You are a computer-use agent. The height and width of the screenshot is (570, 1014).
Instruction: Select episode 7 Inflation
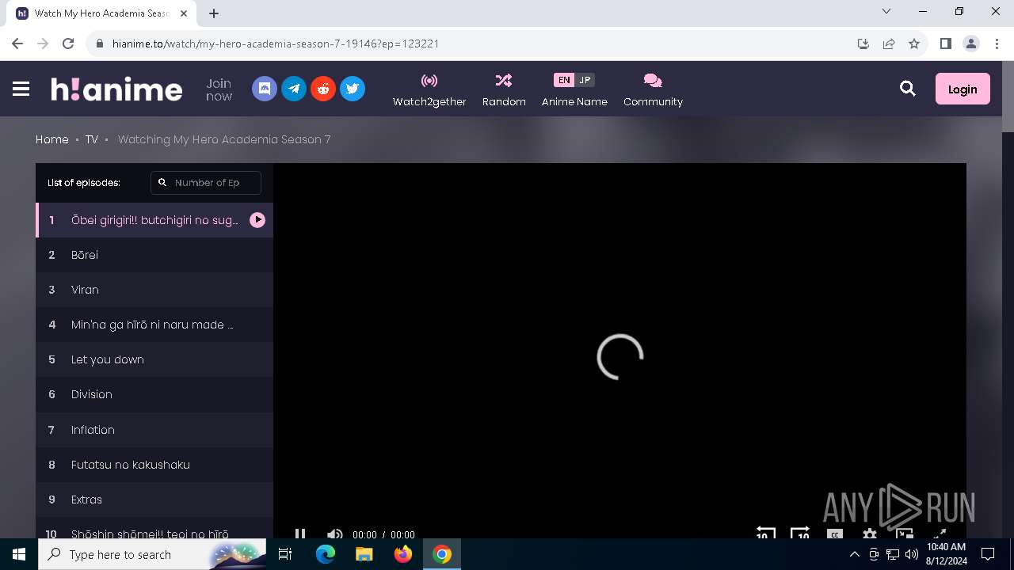(154, 430)
